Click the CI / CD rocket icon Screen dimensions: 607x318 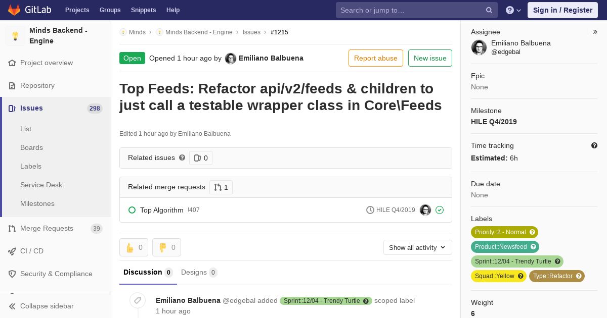coord(12,251)
